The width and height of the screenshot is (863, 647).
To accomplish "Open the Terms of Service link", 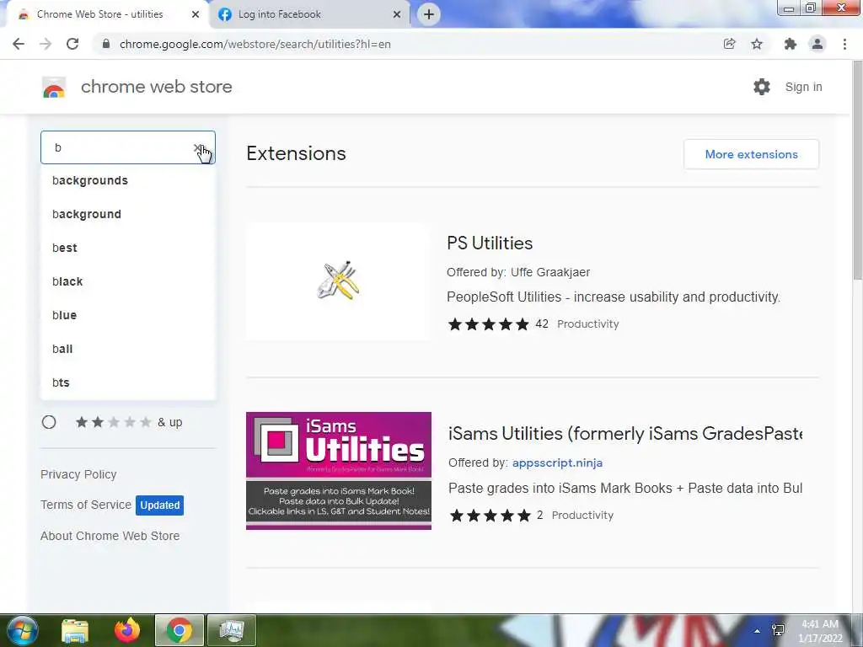I will click(86, 505).
